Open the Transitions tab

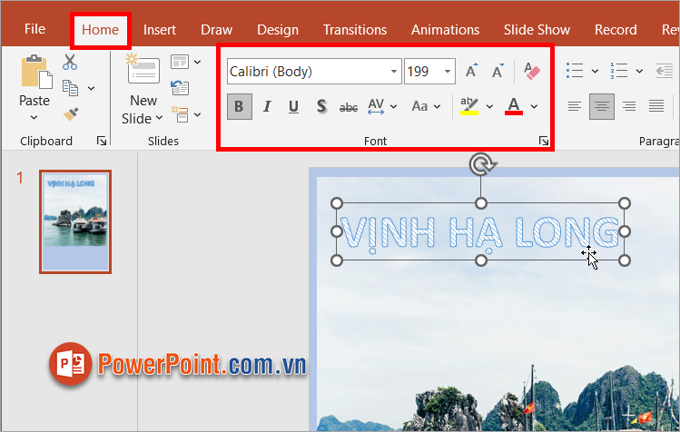(x=355, y=30)
